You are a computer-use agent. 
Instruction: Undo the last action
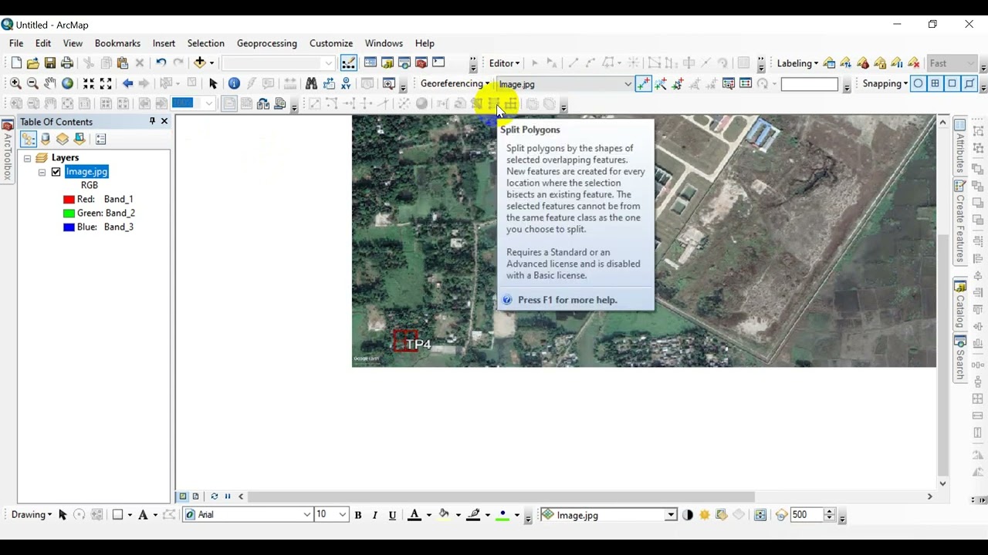coord(161,63)
